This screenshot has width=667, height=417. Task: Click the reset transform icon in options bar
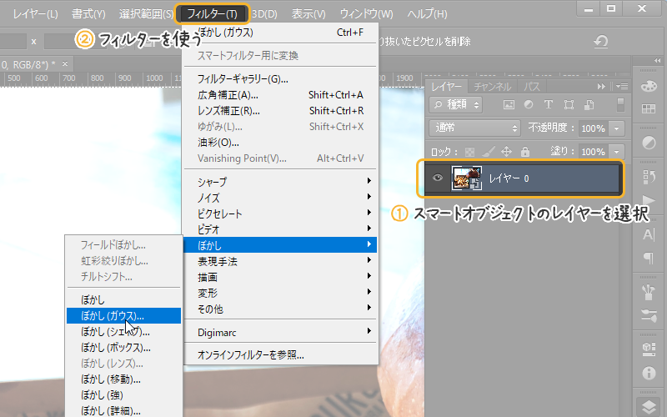click(600, 41)
